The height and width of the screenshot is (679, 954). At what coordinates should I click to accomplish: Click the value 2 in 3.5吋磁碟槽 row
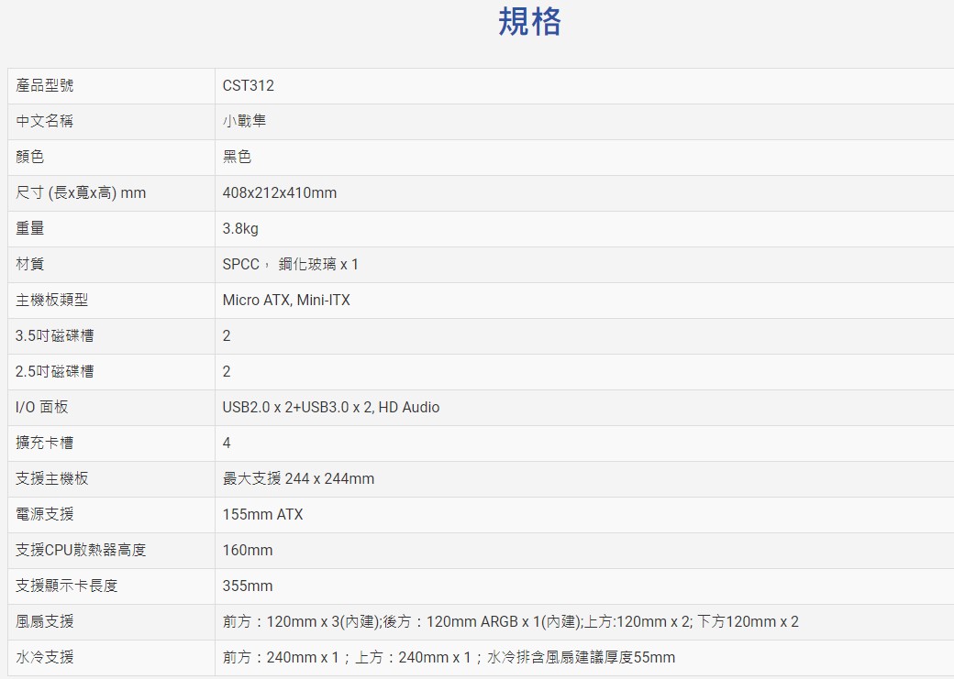[x=227, y=336]
